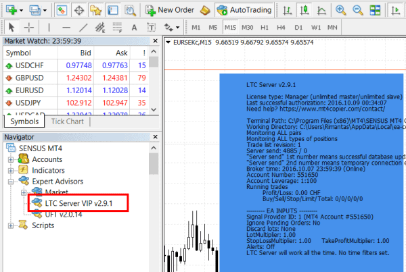Switch to M5 timeframe
The width and height of the screenshot is (406, 272).
(213, 28)
